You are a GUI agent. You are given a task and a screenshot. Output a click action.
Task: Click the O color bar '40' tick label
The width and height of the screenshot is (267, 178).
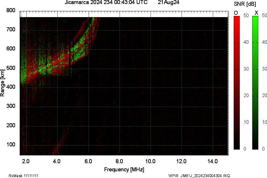[x=246, y=42]
